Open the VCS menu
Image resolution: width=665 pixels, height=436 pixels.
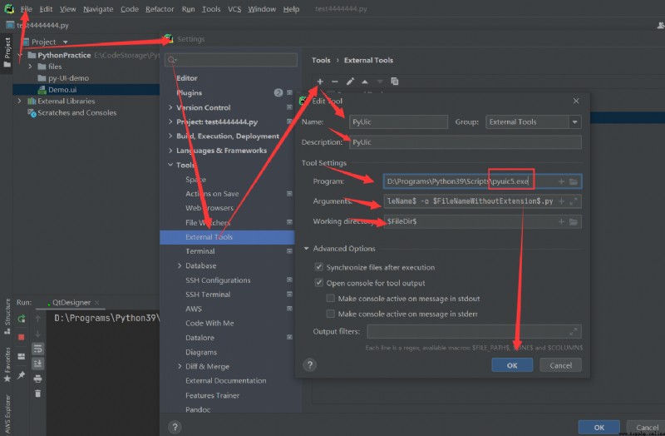coord(234,9)
